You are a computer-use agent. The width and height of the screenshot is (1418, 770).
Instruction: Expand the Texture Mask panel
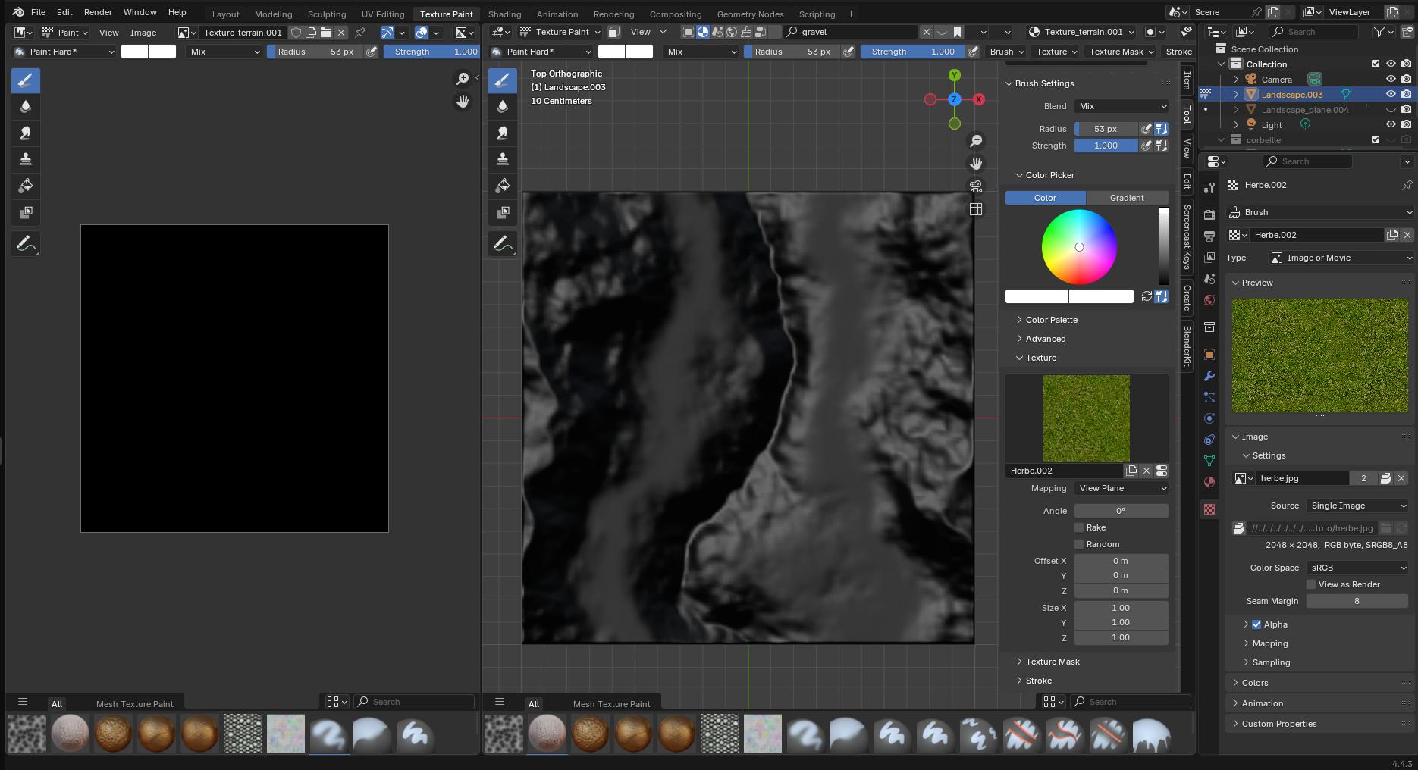(x=1052, y=662)
